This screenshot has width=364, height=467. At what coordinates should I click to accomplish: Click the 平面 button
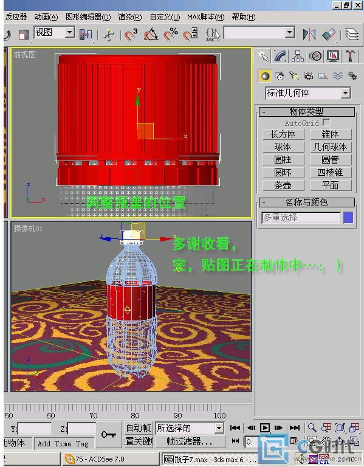(x=331, y=185)
